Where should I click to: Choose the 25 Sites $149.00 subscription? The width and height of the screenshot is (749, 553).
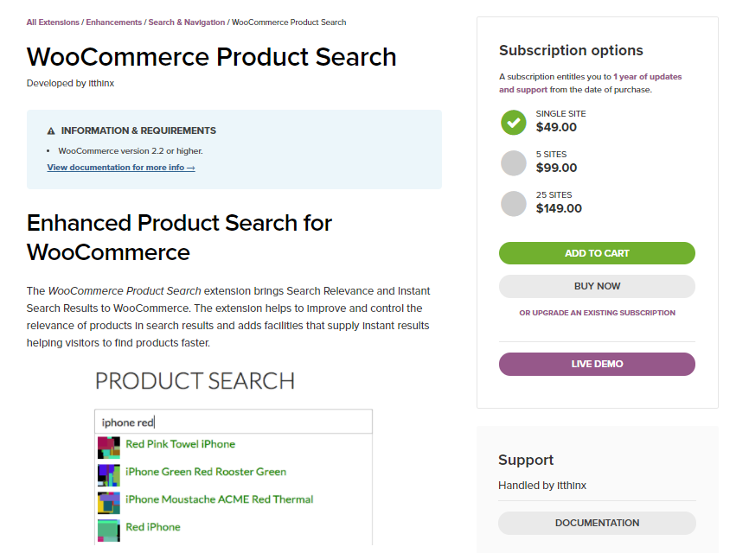514,203
